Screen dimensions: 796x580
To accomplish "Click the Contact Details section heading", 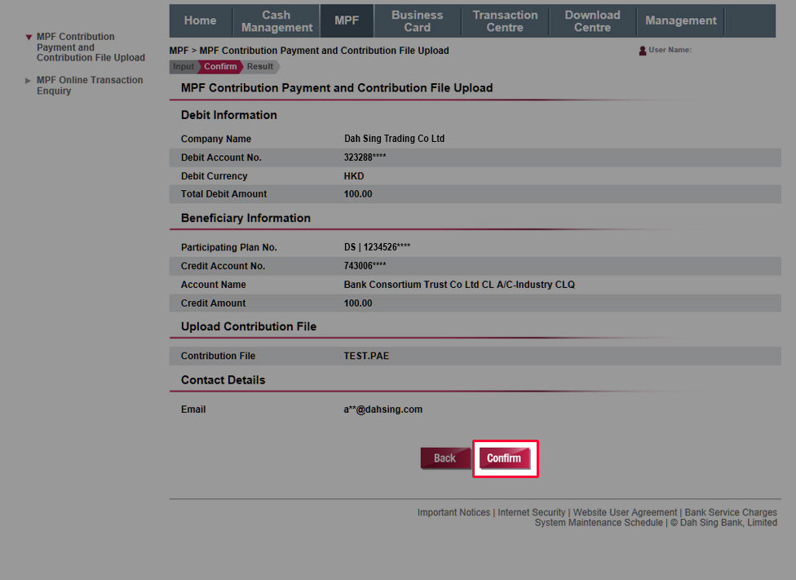I will click(x=223, y=380).
